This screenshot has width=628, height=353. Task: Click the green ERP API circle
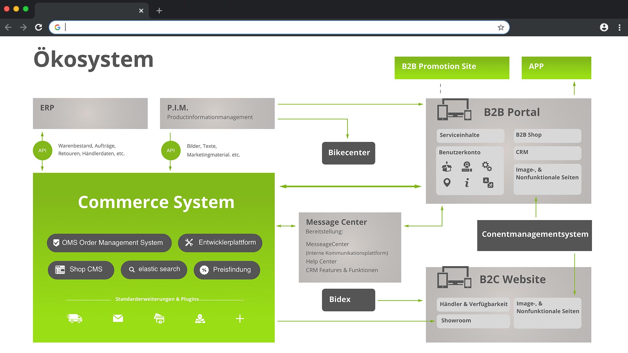tap(43, 150)
